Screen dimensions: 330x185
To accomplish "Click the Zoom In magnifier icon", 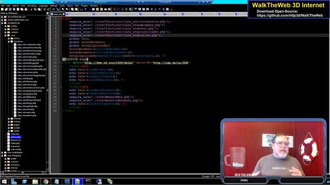I will coord(63,9).
